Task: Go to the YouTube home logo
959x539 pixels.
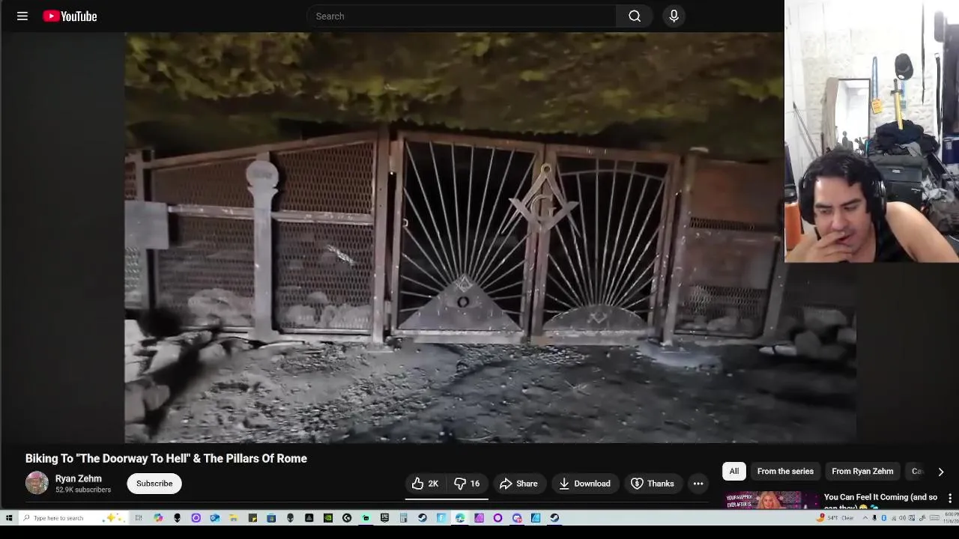Action: tap(70, 16)
